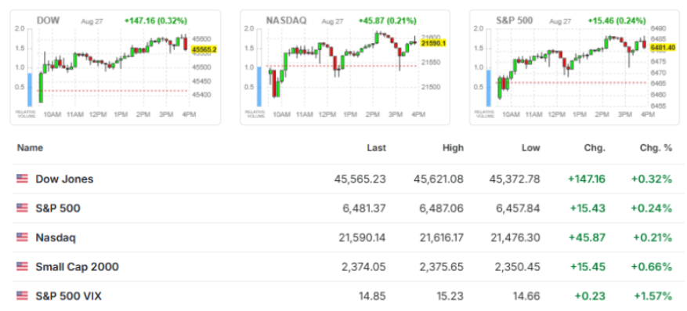The width and height of the screenshot is (687, 311).
Task: Click Nasdaq table percent change +0.21%
Action: pyautogui.click(x=652, y=238)
